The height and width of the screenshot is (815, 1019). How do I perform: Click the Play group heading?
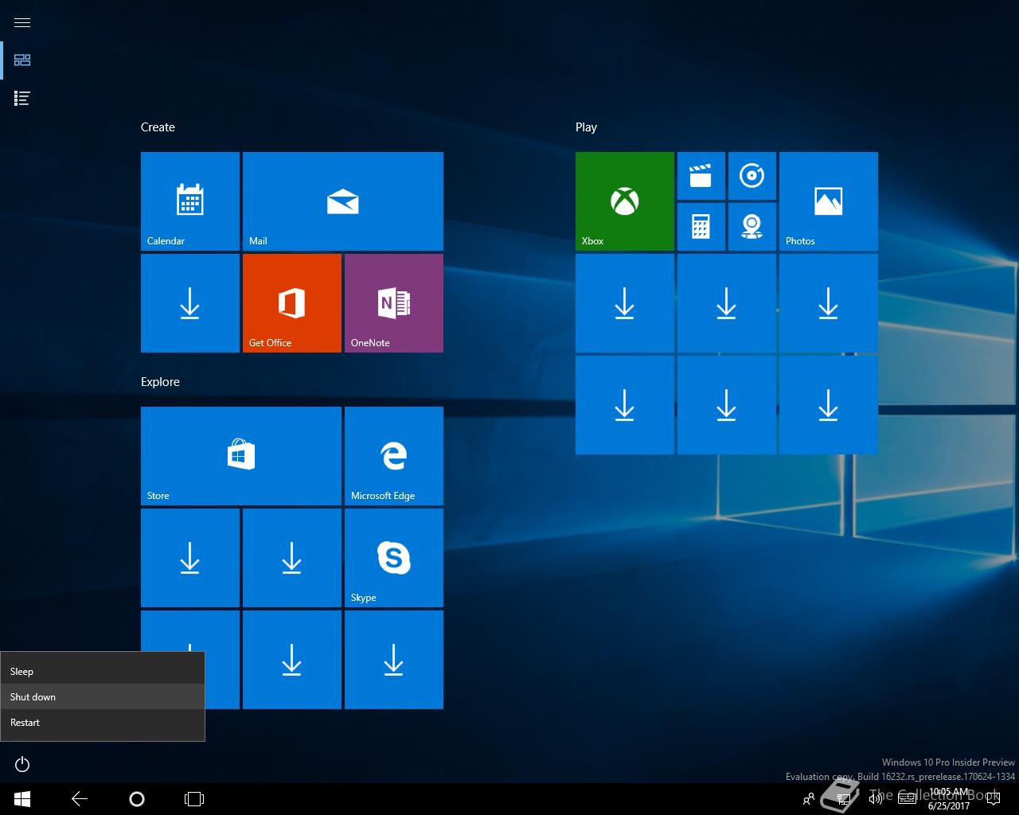tap(586, 127)
